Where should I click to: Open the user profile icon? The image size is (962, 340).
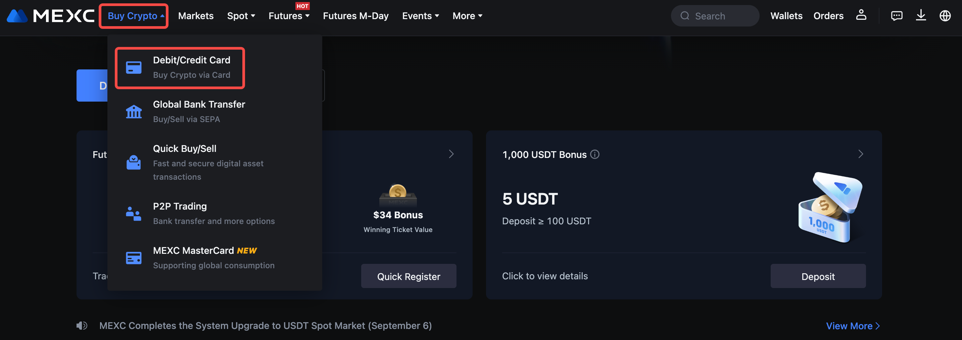point(861,15)
